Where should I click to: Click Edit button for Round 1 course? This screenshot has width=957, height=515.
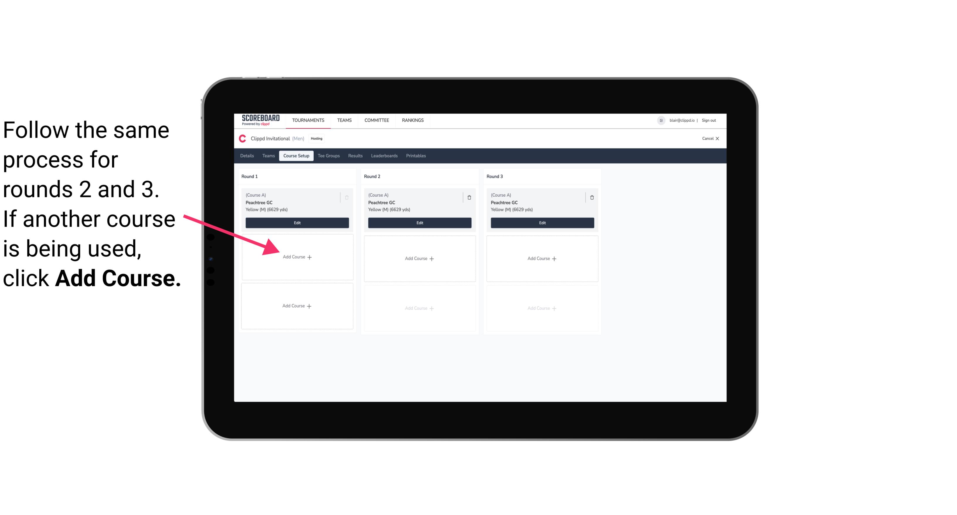click(x=296, y=223)
